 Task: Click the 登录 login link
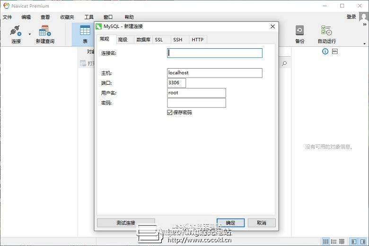click(x=351, y=17)
